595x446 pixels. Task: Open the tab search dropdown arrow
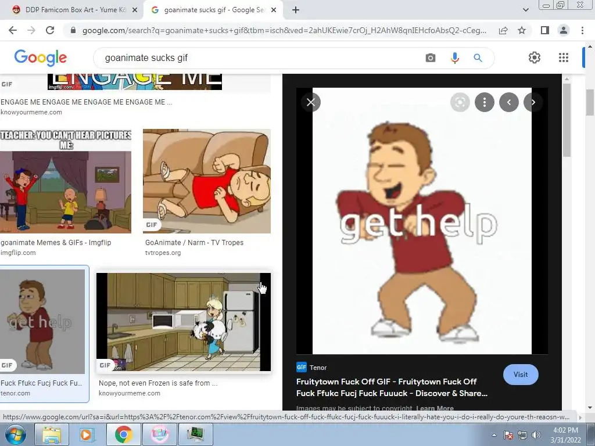point(525,10)
